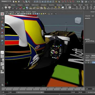Select the Display layer tab
95x95 pixels.
coord(88,56)
